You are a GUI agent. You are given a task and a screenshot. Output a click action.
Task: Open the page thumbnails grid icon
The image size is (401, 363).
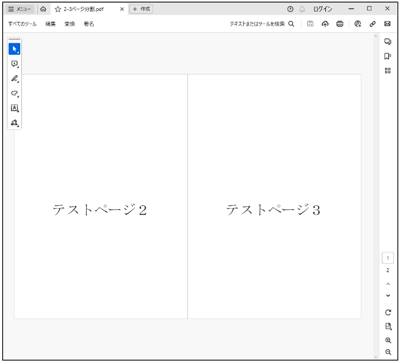click(x=388, y=71)
